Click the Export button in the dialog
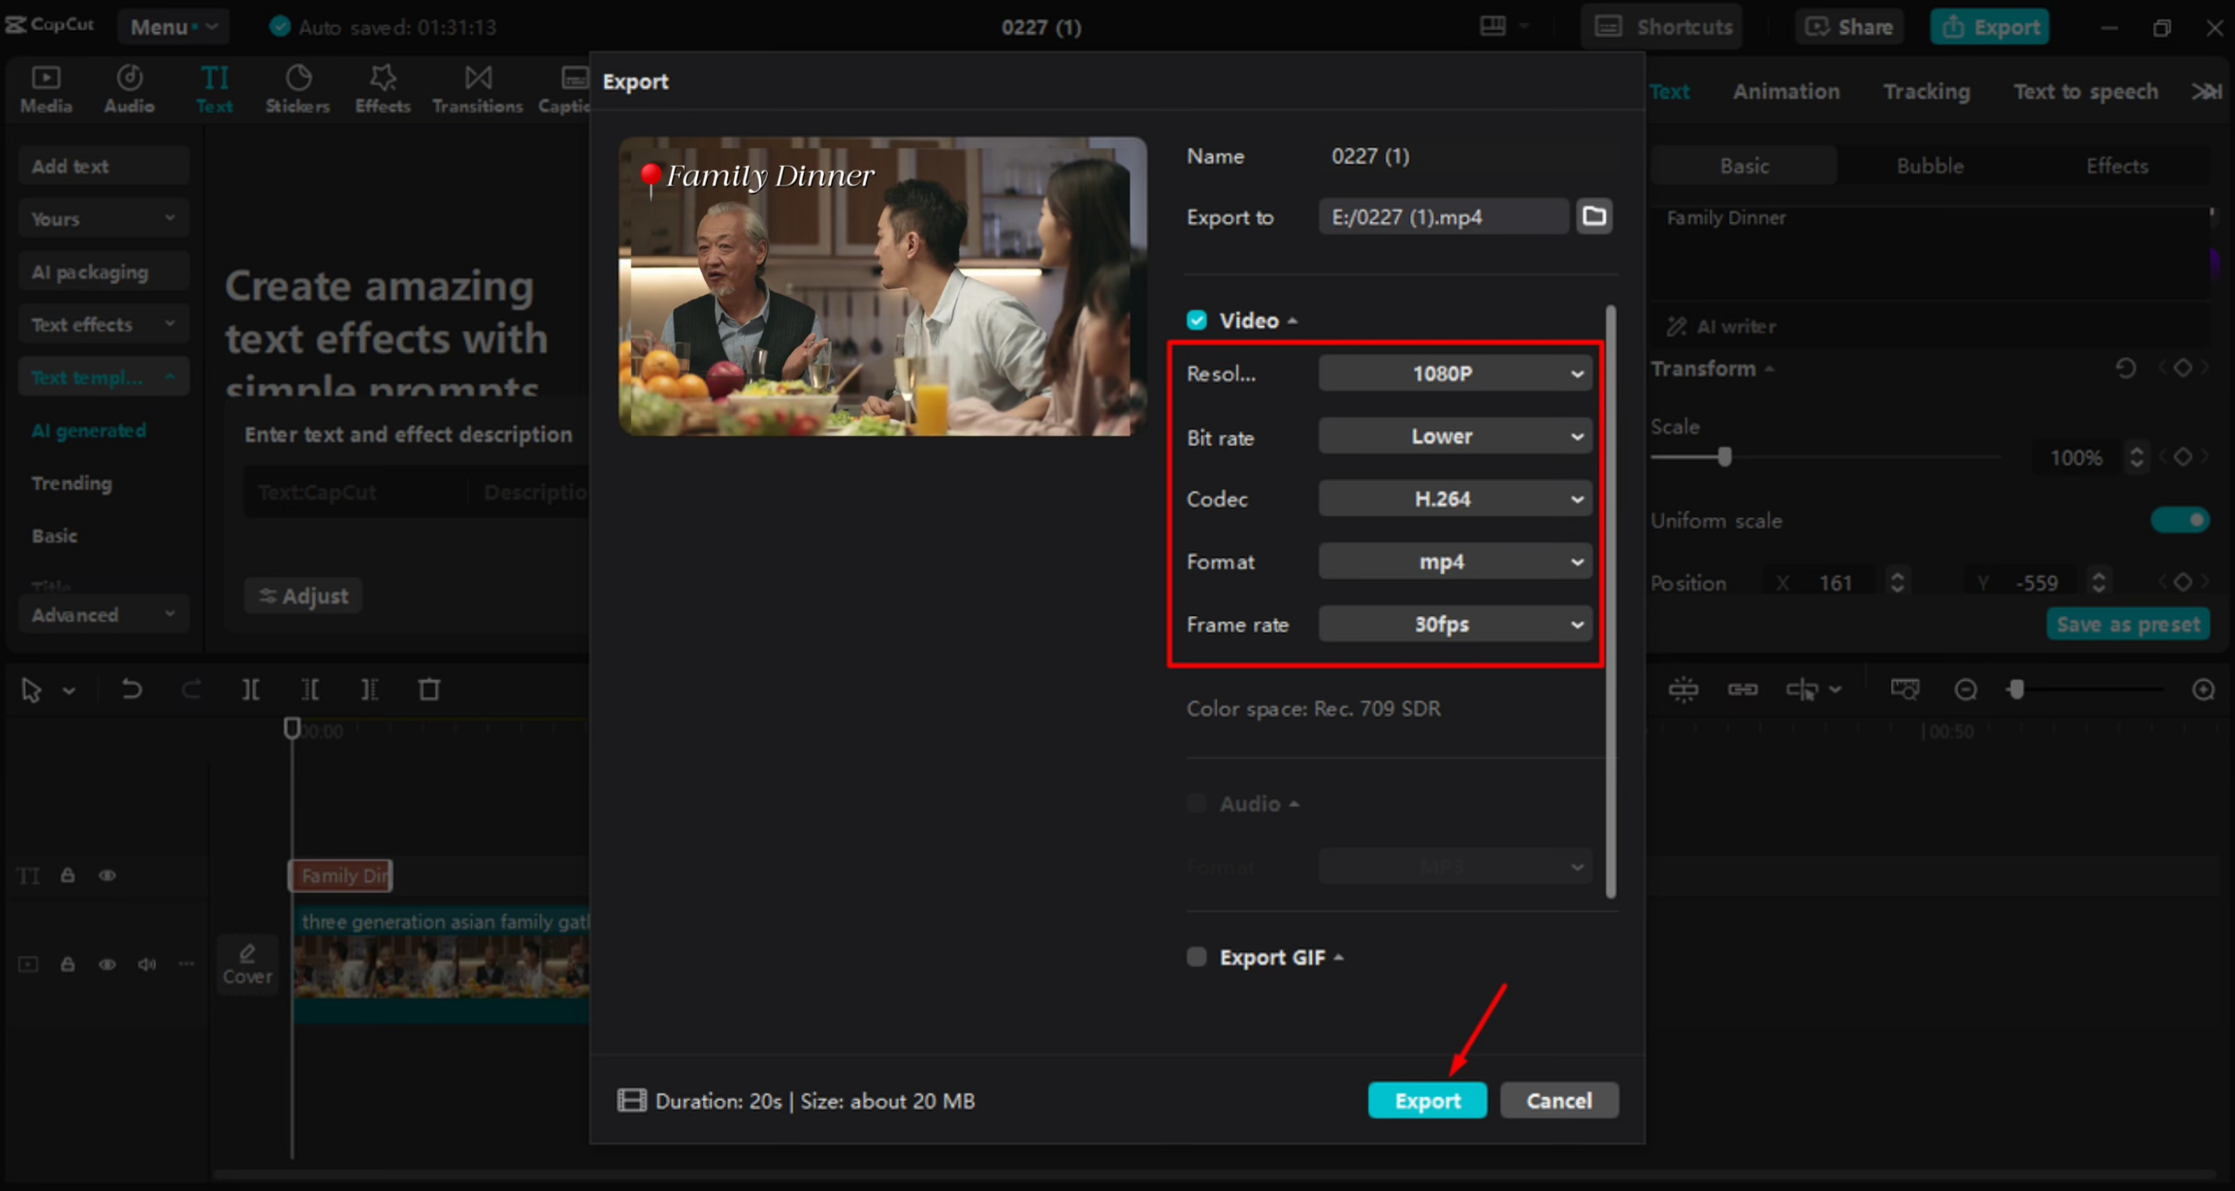 (1427, 1100)
